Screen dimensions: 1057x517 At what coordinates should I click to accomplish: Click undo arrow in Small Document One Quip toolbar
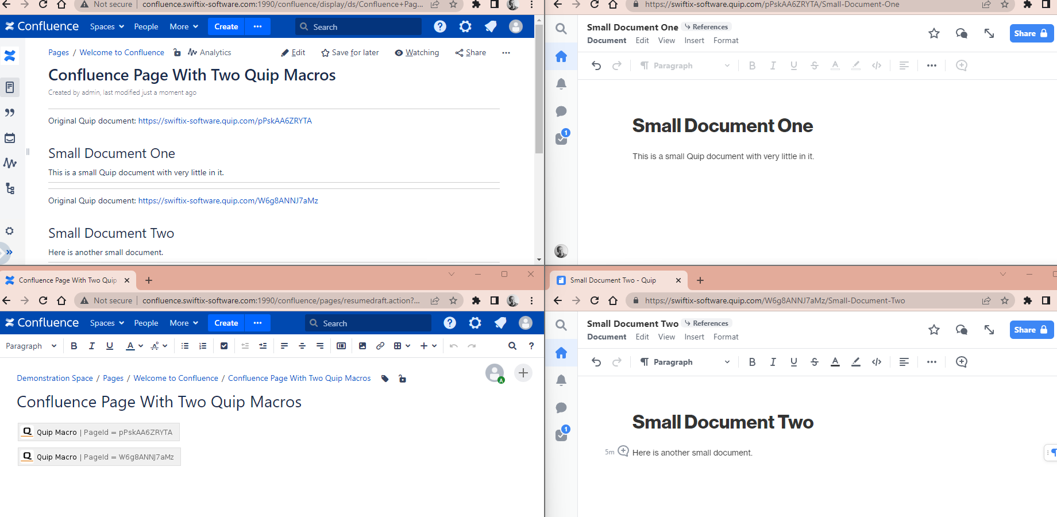pos(596,65)
